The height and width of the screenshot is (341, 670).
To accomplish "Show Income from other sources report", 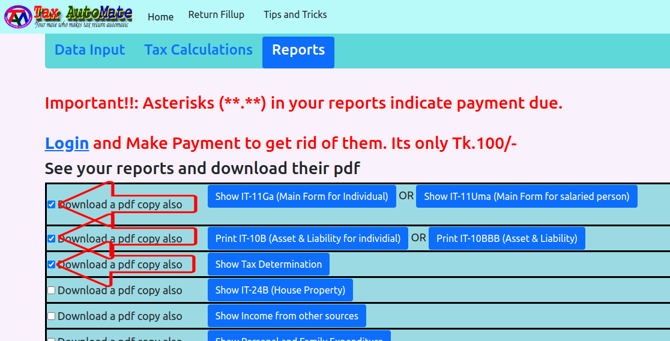I will 286,316.
